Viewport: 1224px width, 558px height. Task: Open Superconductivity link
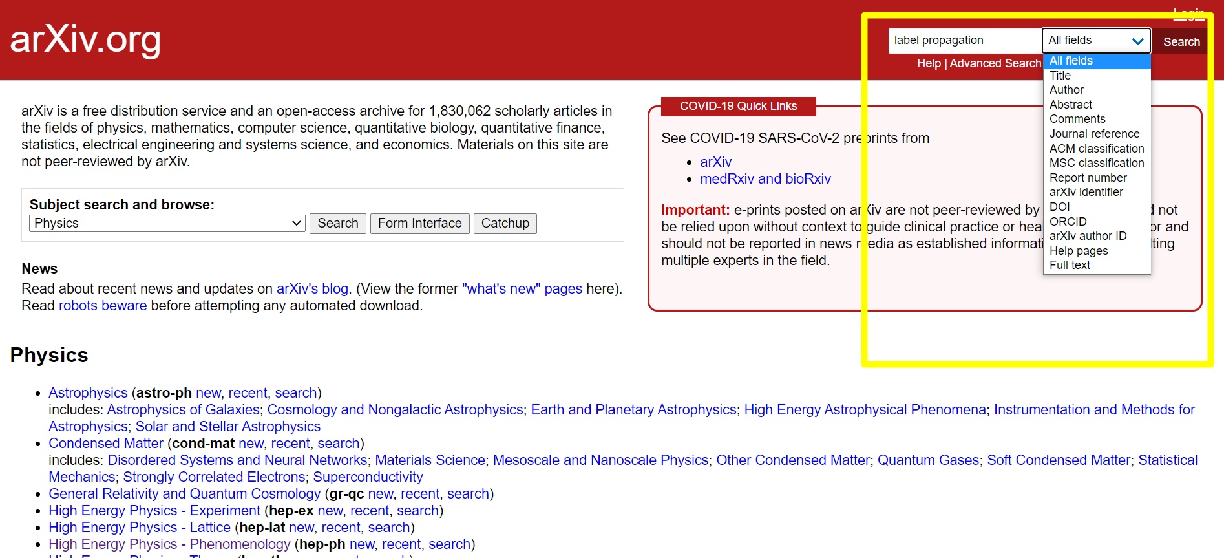(x=368, y=477)
